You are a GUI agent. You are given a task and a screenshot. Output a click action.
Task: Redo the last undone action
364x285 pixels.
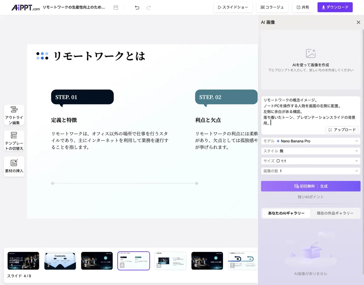click(x=149, y=8)
